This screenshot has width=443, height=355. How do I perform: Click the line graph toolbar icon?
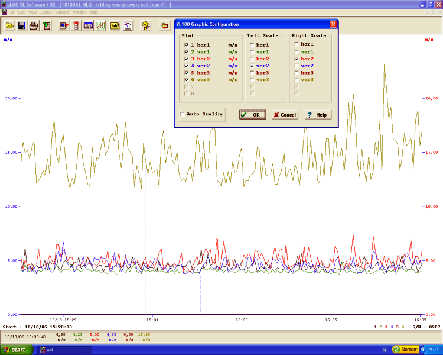pyautogui.click(x=100, y=26)
